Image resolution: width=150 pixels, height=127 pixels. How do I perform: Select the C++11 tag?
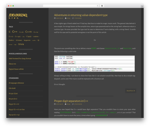28,32
